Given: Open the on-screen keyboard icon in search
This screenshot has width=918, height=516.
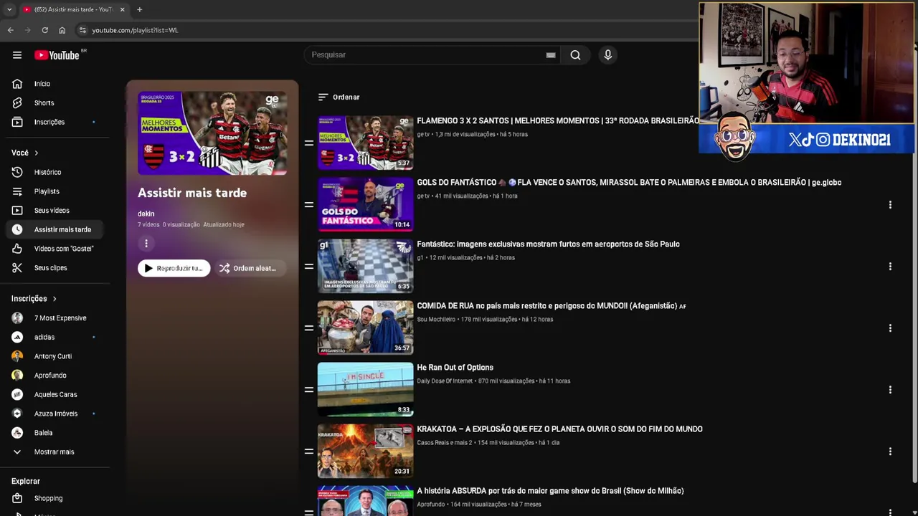Looking at the screenshot, I should (551, 55).
